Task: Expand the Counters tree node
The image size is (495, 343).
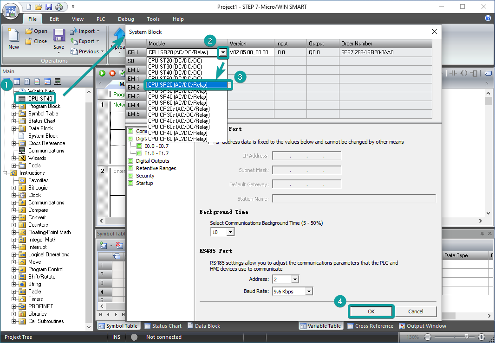Action: (x=14, y=225)
